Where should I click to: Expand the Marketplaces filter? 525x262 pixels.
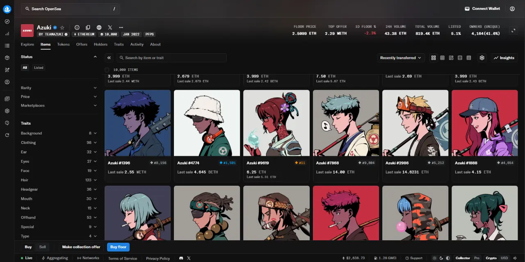click(59, 105)
